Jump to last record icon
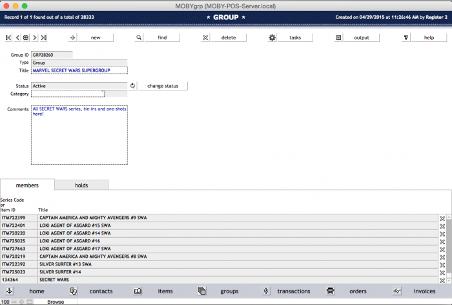This screenshot has height=305, width=452. 43,37
